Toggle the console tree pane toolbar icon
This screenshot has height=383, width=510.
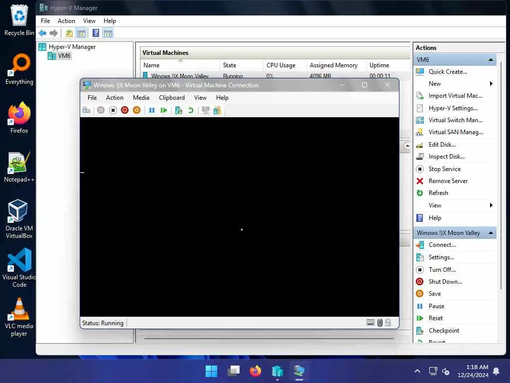(x=81, y=33)
